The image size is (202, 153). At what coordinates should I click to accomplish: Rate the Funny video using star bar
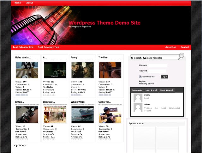pyautogui.click(x=77, y=95)
